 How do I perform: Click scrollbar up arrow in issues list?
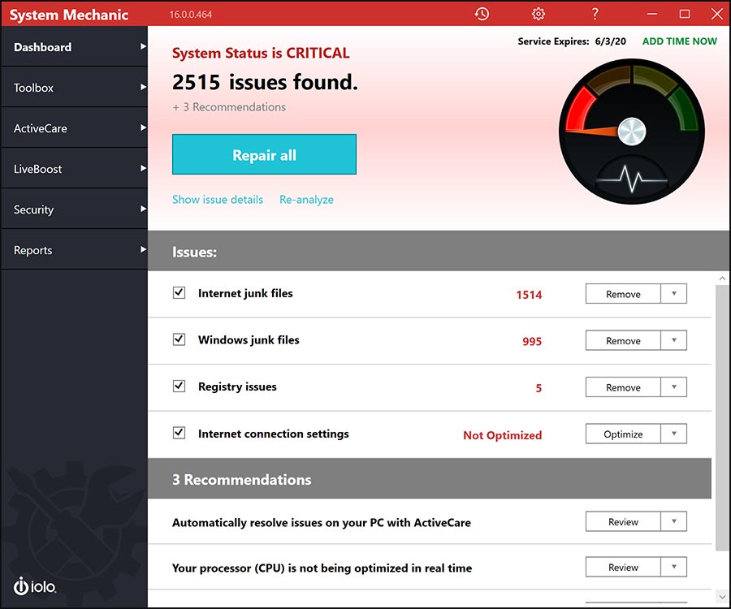(x=722, y=279)
